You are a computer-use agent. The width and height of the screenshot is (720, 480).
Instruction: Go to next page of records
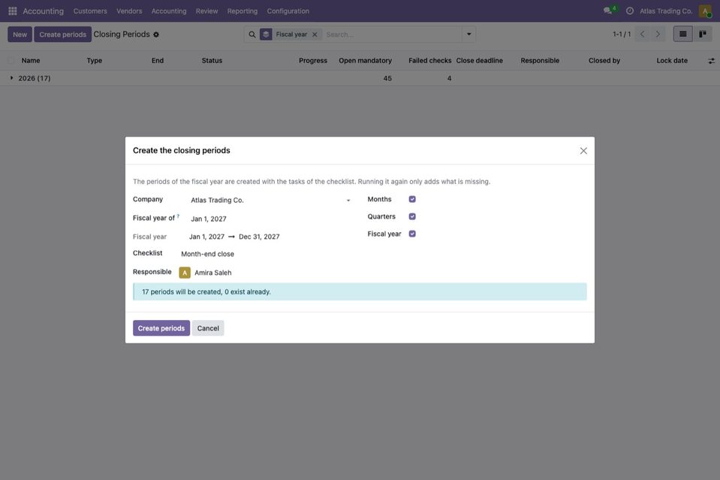pyautogui.click(x=658, y=34)
